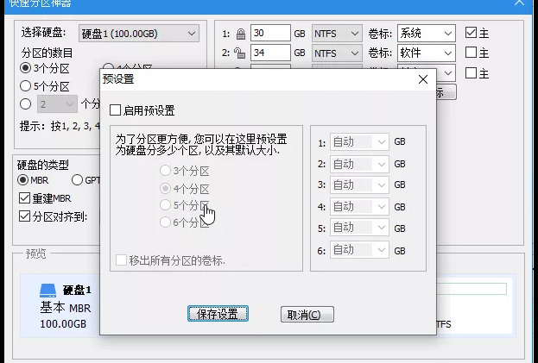The image size is (538, 363).
Task: Choose 3个分区 radio in main window
Action: (25, 68)
